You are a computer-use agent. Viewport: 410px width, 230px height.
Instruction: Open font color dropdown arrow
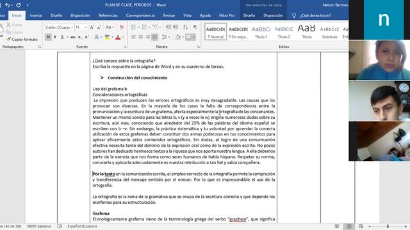coord(123,37)
